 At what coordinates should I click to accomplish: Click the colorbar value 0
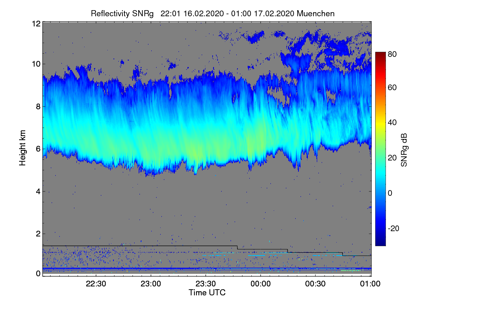(390, 193)
